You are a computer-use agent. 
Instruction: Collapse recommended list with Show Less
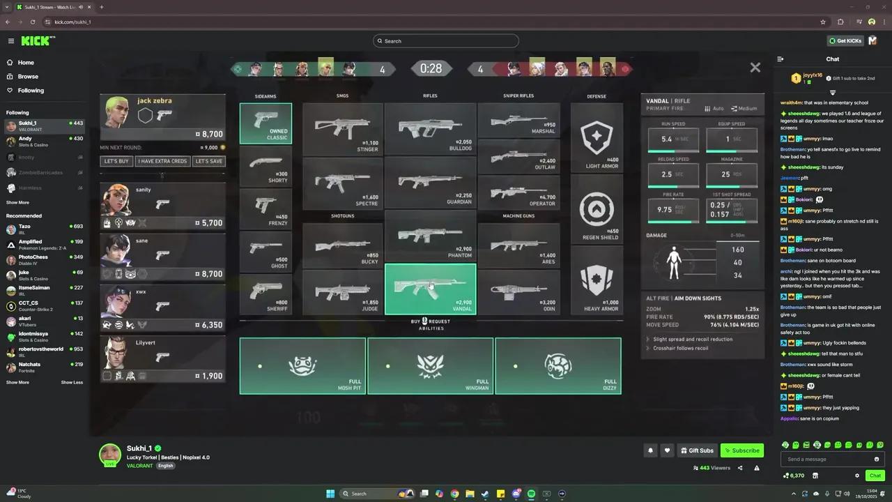coord(72,382)
